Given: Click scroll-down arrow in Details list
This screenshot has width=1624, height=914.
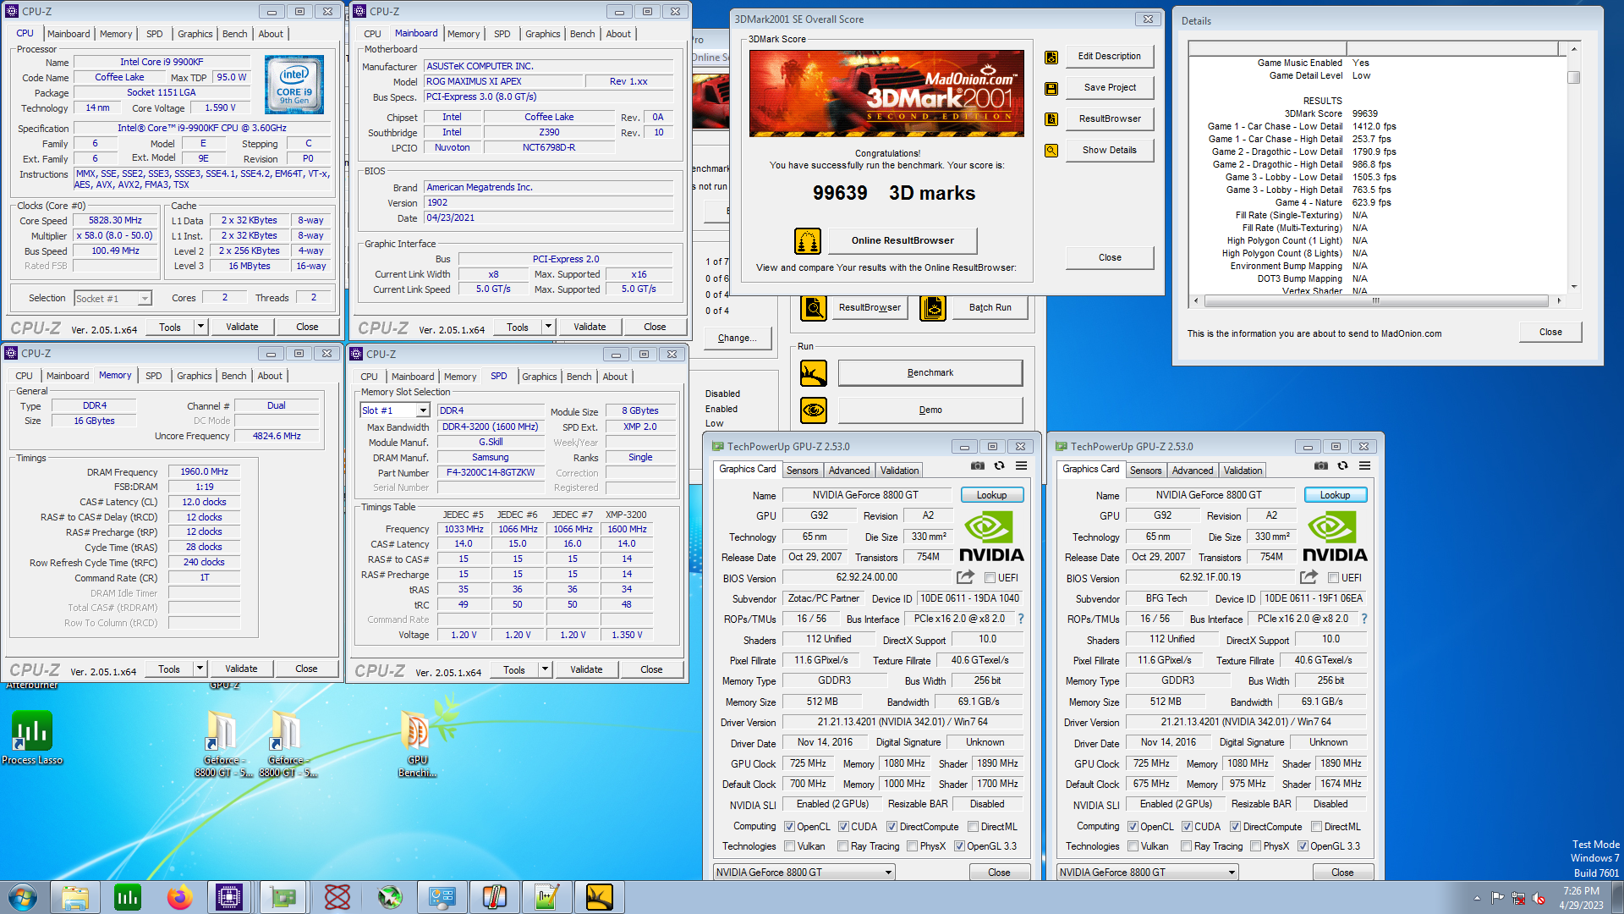Looking at the screenshot, I should 1573,287.
